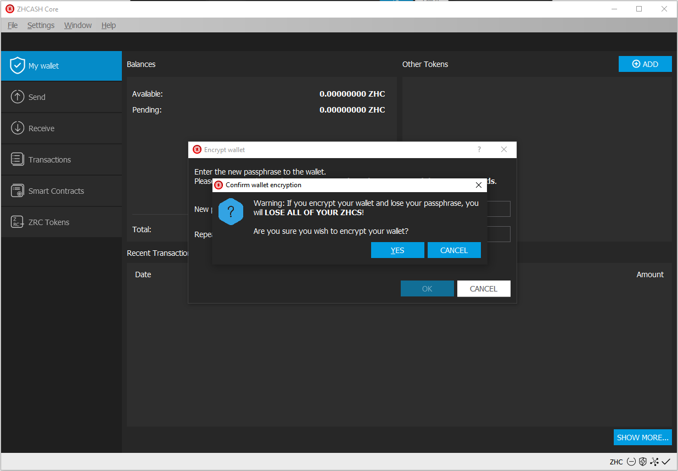Click the staking shield icon in status bar
The height and width of the screenshot is (471, 678).
[x=642, y=462]
